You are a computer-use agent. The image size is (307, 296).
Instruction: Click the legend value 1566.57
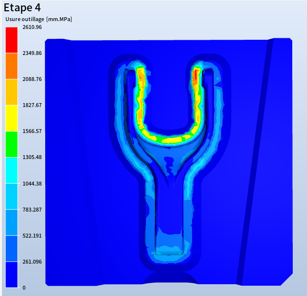tap(32, 131)
